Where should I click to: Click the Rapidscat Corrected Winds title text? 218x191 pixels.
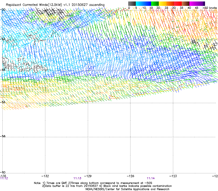point(55,5)
